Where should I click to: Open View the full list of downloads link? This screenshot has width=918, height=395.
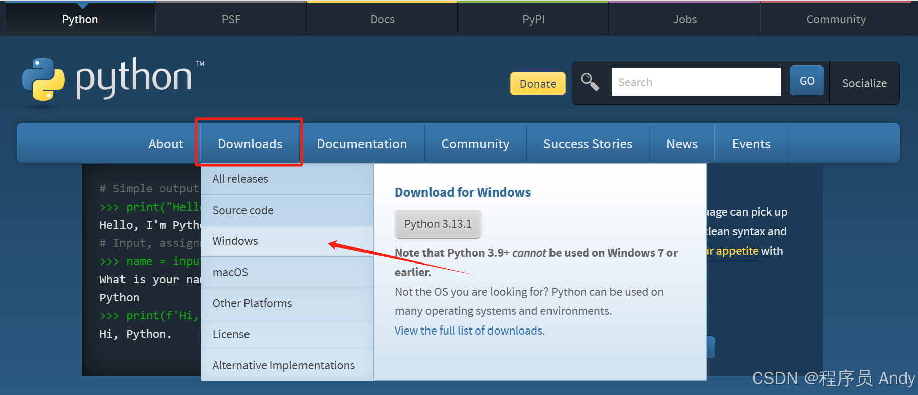pyautogui.click(x=470, y=331)
